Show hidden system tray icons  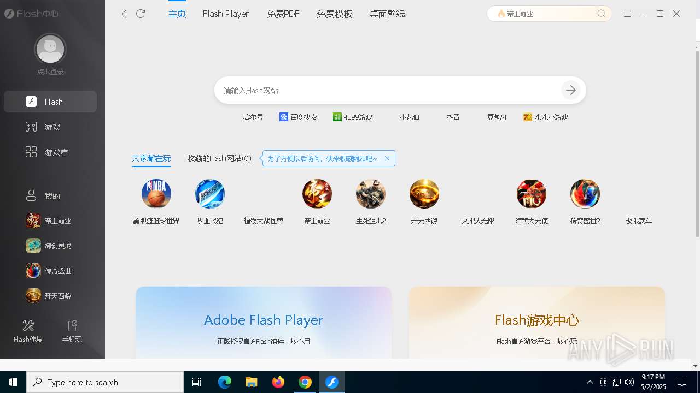click(590, 382)
